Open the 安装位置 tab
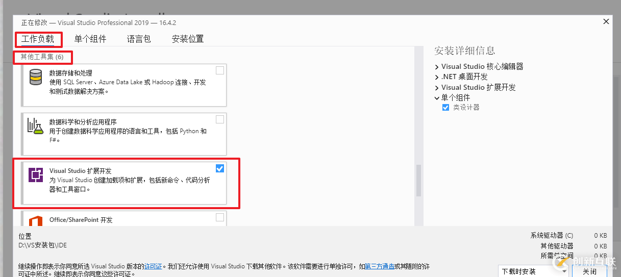The height and width of the screenshot is (277, 621). [188, 39]
